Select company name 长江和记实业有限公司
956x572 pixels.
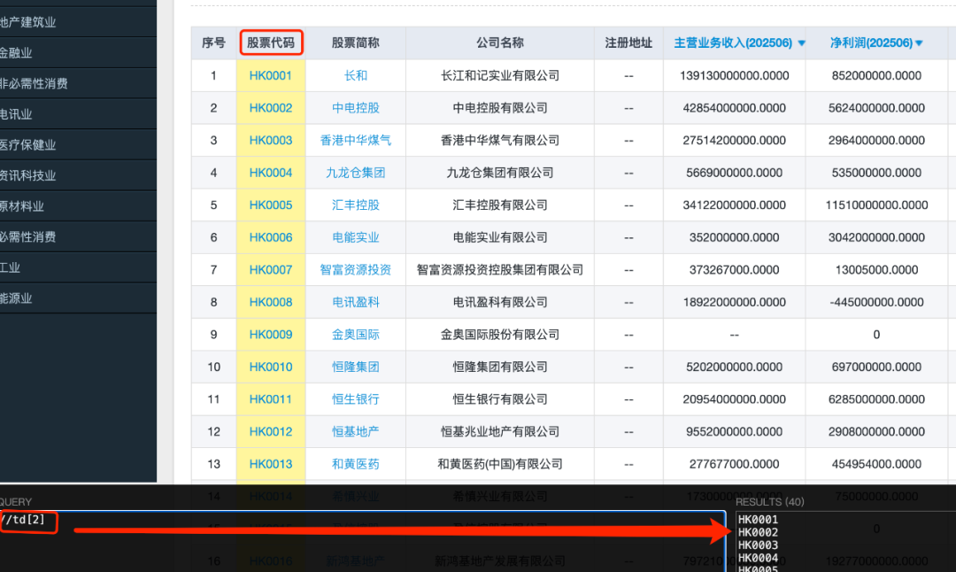[500, 75]
